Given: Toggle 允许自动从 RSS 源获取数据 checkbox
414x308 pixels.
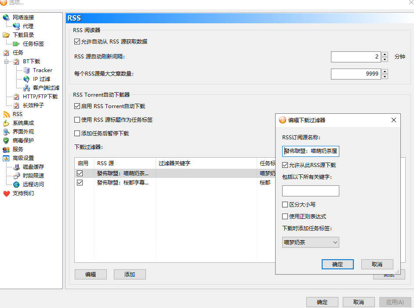Looking at the screenshot, I should (77, 42).
